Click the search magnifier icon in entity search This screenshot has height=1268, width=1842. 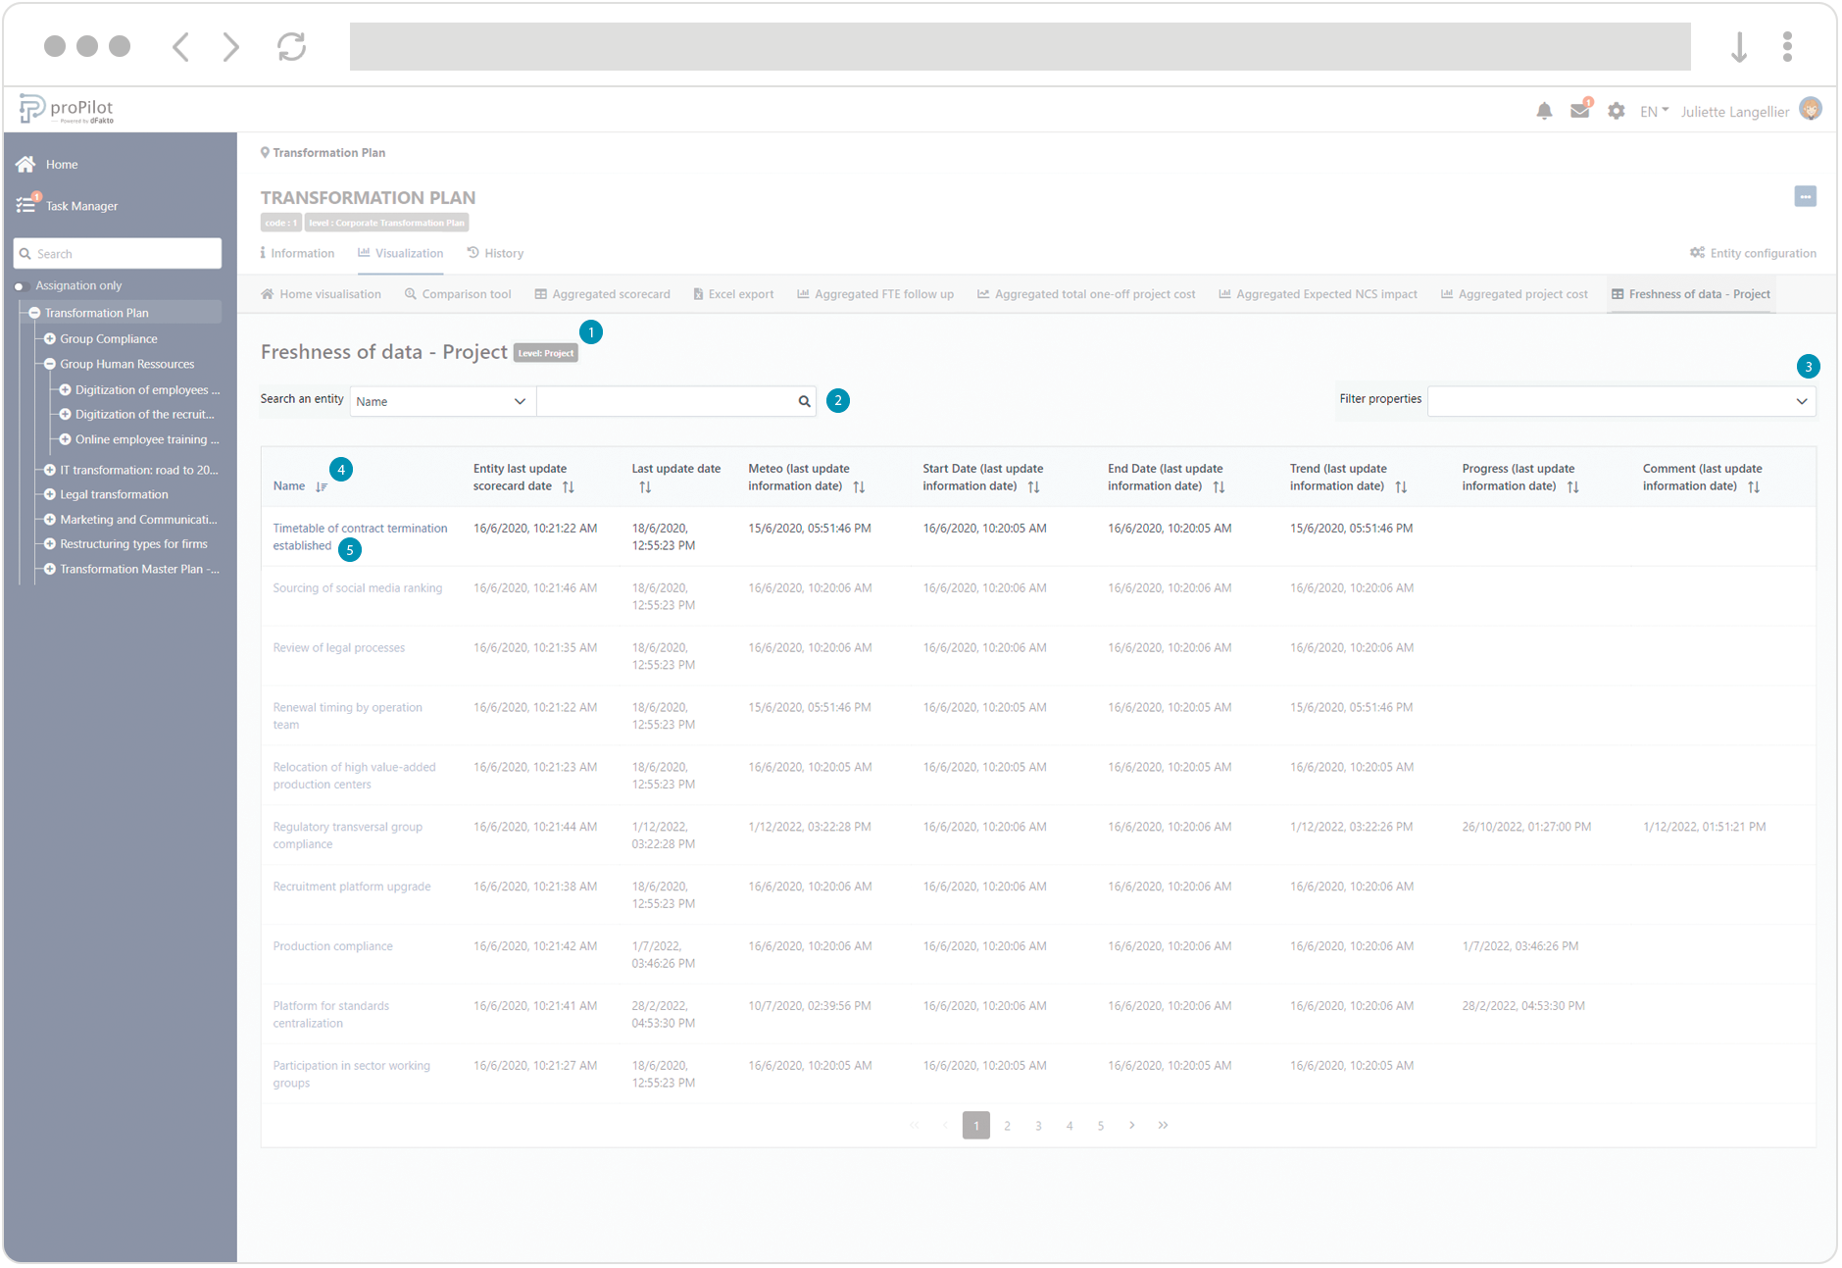pyautogui.click(x=804, y=401)
